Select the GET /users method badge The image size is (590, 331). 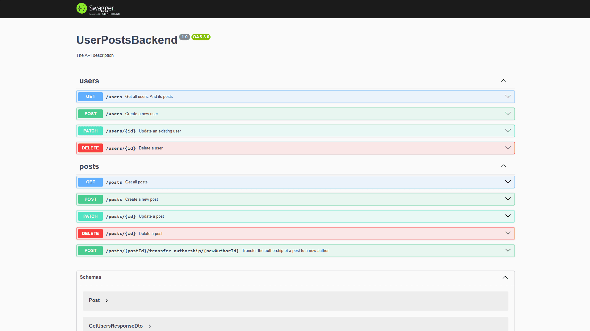coord(90,96)
